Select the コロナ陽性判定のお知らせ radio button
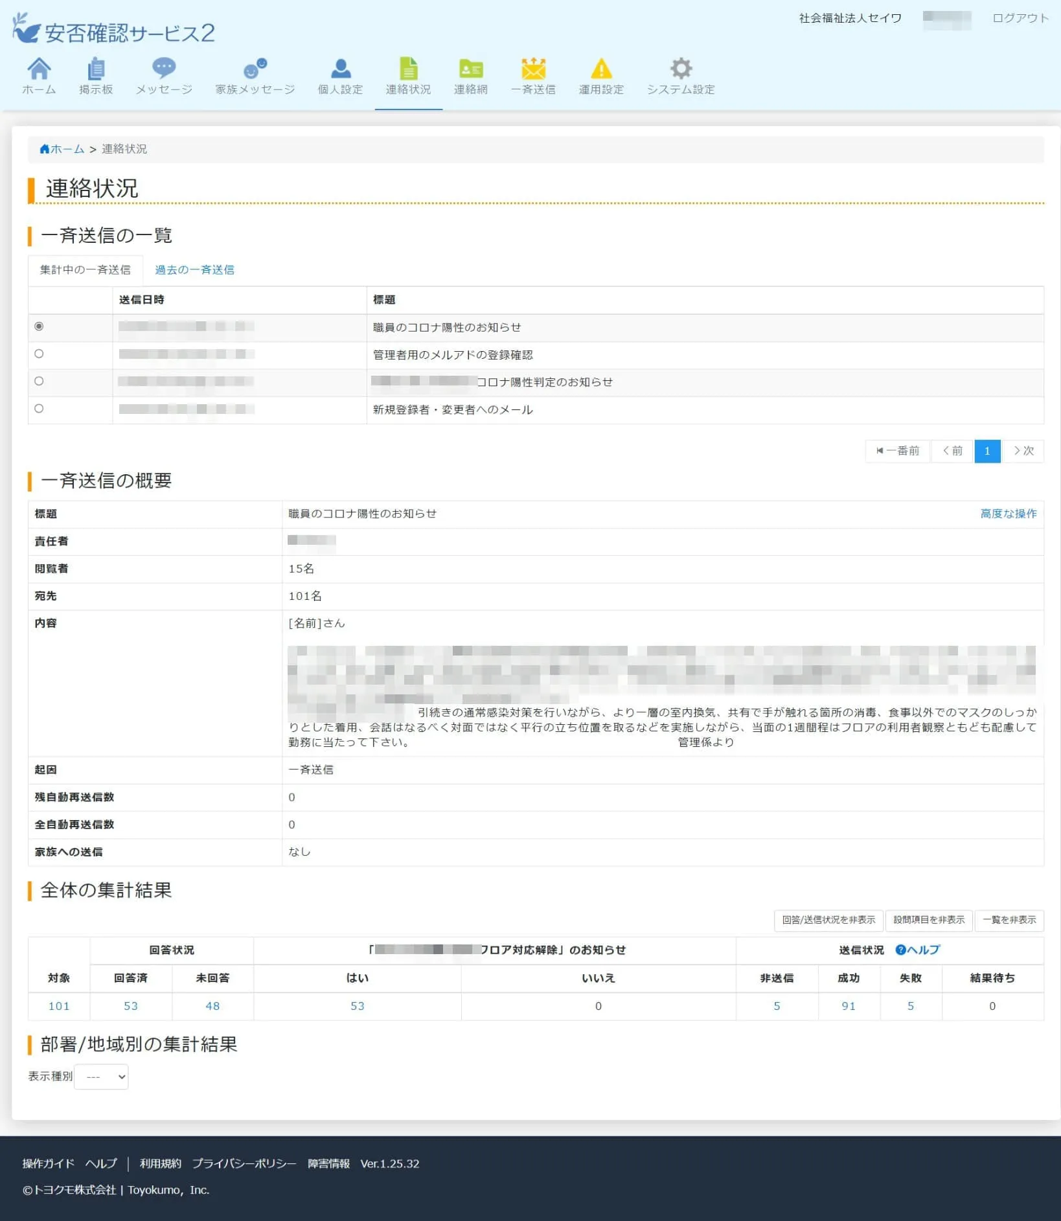The height and width of the screenshot is (1221, 1061). (39, 381)
